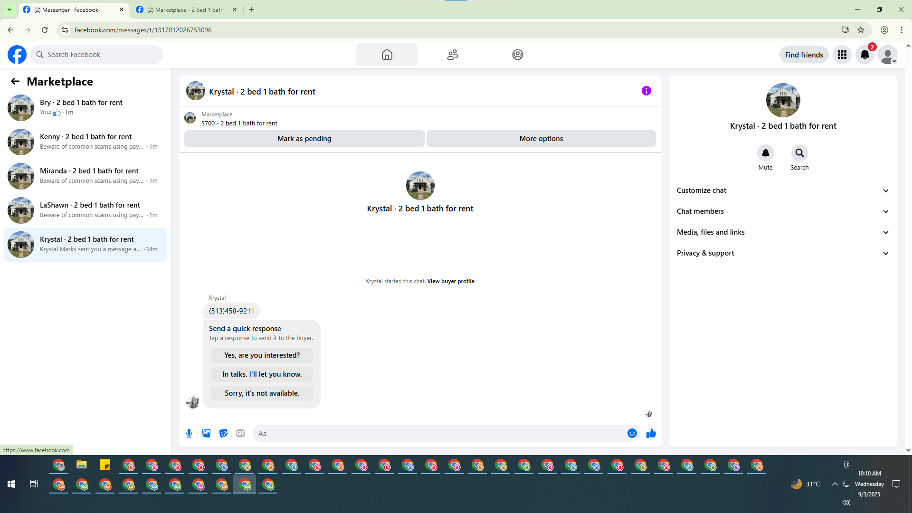View site information icon
The image size is (912, 513).
coord(65,30)
